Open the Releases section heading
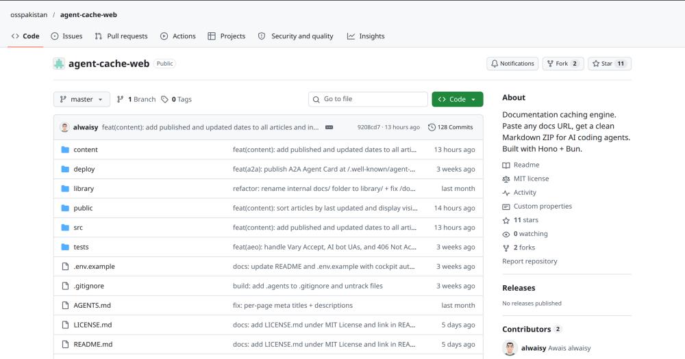 [x=519, y=288]
